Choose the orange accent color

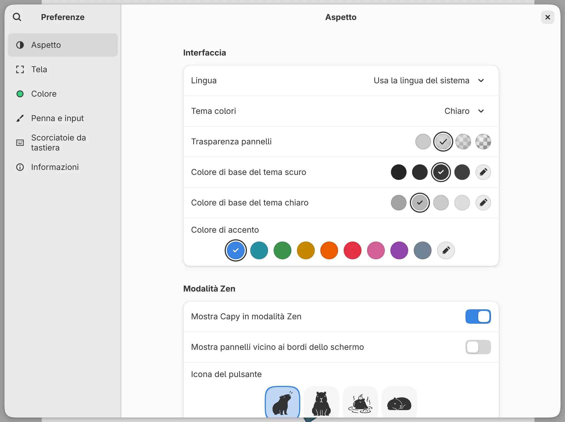329,250
